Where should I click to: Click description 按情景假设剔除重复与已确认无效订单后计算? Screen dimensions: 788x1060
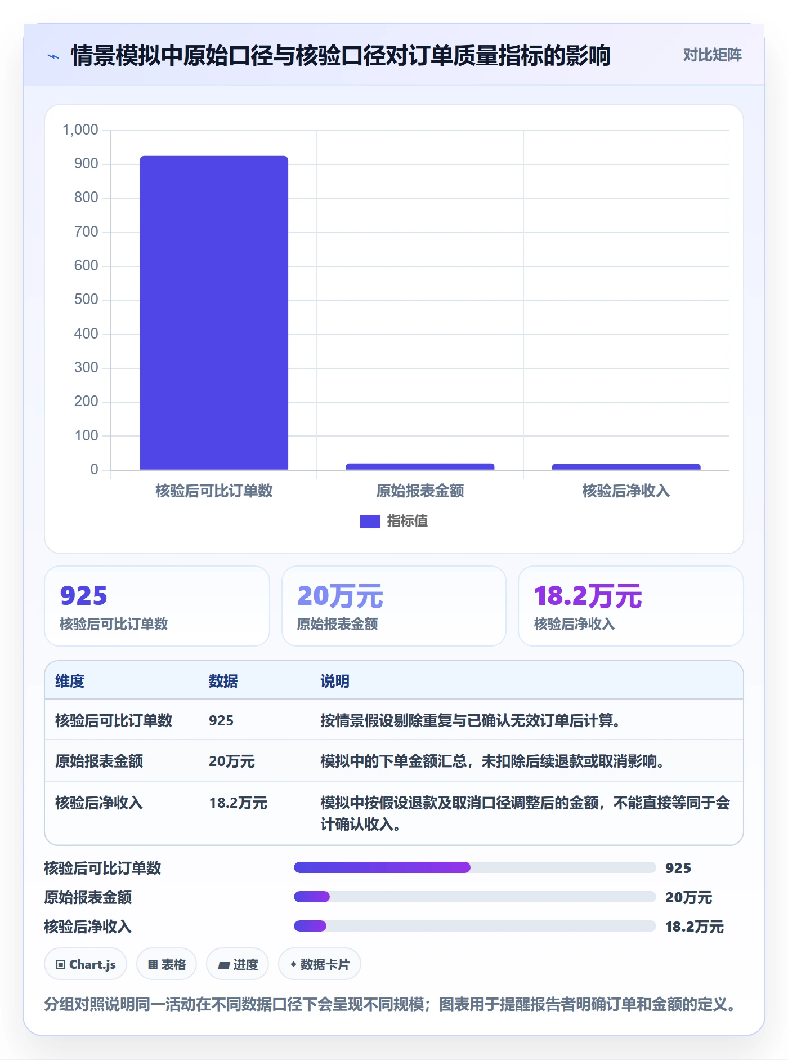click(471, 720)
